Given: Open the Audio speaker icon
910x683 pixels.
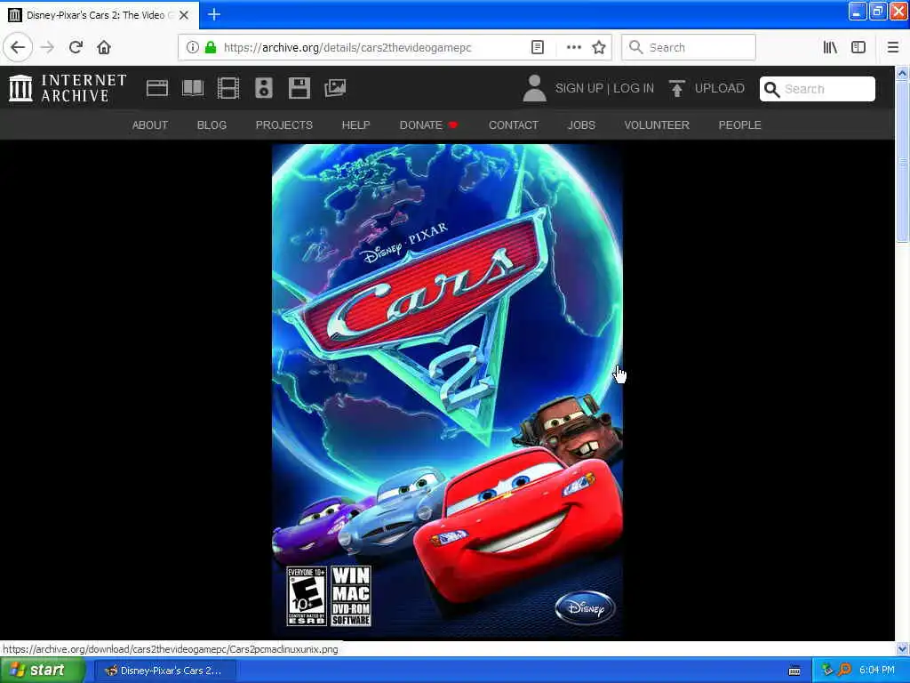Looking at the screenshot, I should pyautogui.click(x=263, y=88).
